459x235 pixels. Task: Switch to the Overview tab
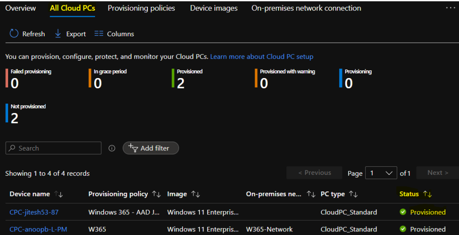coord(21,8)
